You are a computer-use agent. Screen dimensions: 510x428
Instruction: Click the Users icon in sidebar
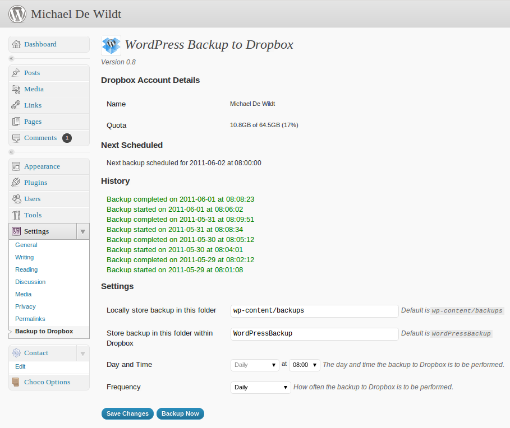pyautogui.click(x=16, y=199)
